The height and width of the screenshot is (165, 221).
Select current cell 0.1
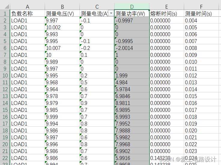97,55
